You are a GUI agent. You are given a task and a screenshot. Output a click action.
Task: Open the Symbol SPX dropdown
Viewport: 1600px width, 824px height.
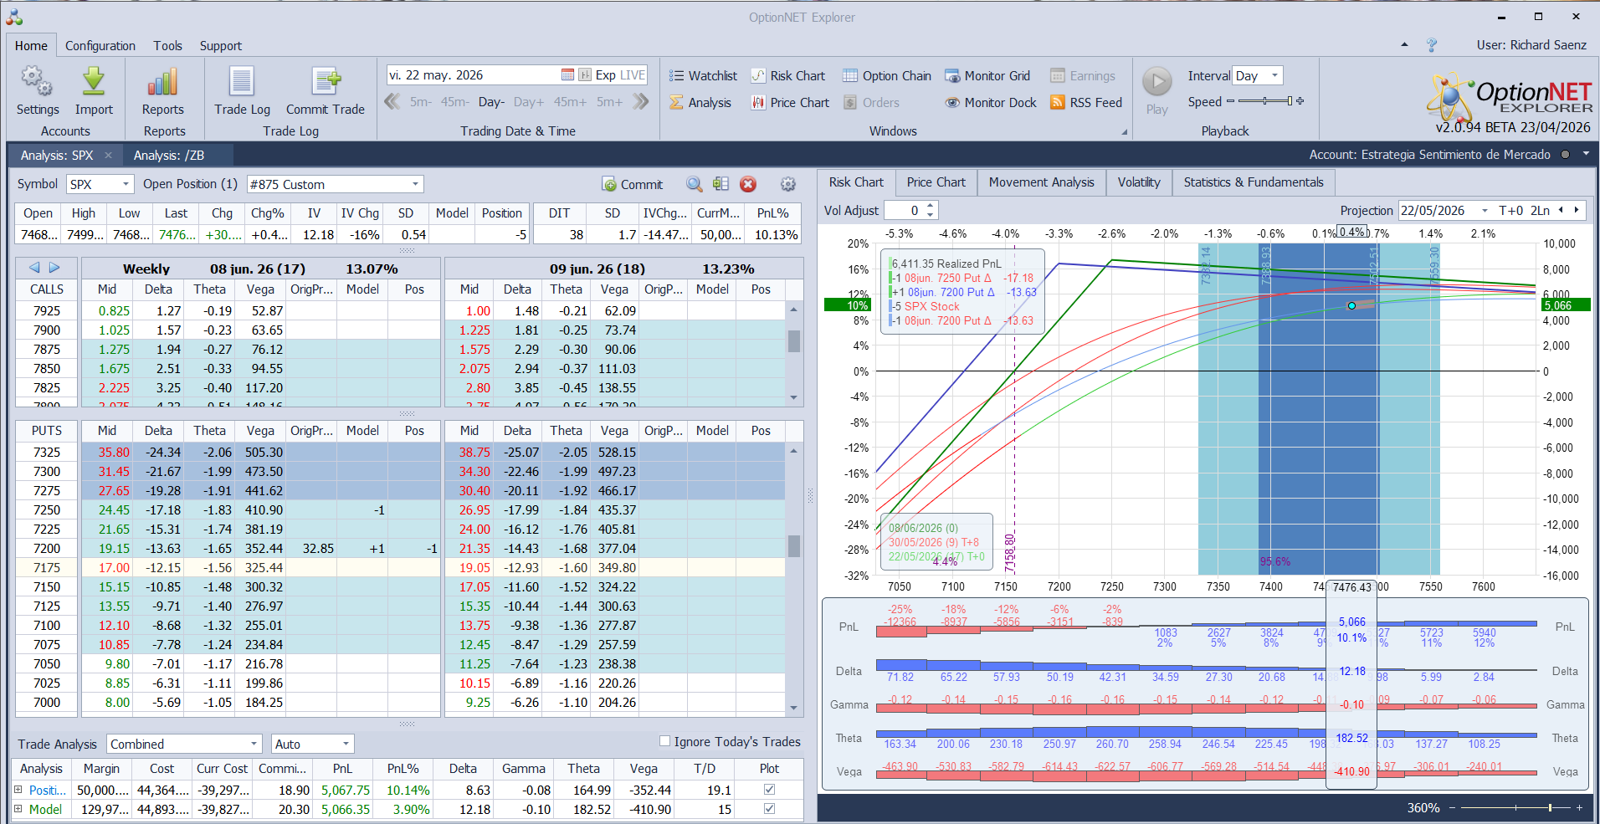(x=126, y=184)
